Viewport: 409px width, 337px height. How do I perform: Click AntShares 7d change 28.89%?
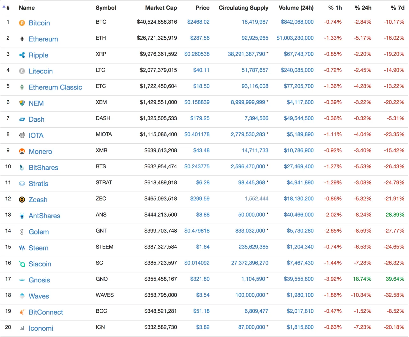pos(395,215)
